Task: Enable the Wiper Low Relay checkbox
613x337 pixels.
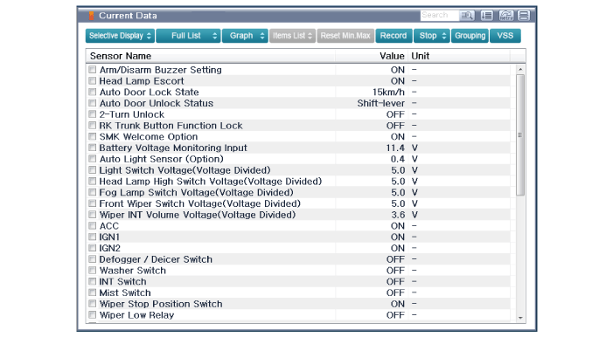Action: click(93, 315)
